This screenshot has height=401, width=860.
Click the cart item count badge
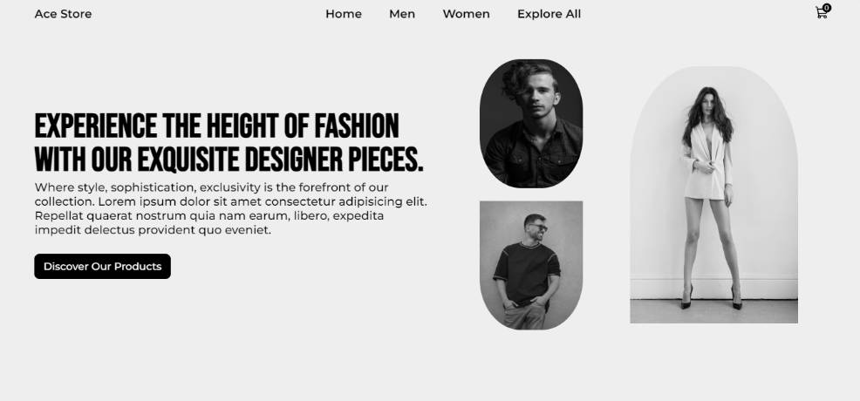pyautogui.click(x=827, y=8)
